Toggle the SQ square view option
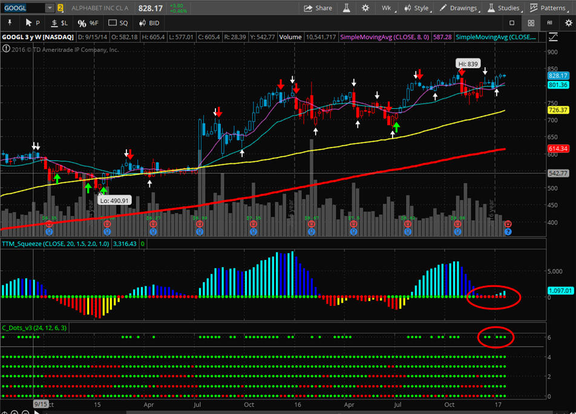576x414 pixels. (x=118, y=22)
